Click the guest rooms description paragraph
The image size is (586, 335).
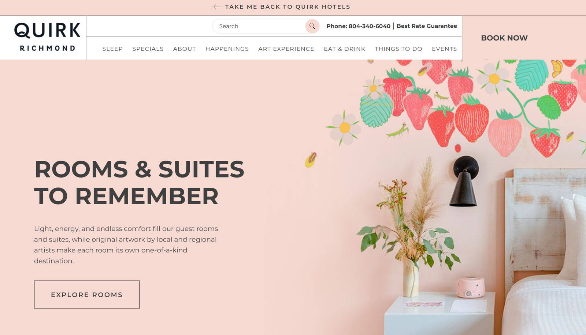tap(126, 245)
